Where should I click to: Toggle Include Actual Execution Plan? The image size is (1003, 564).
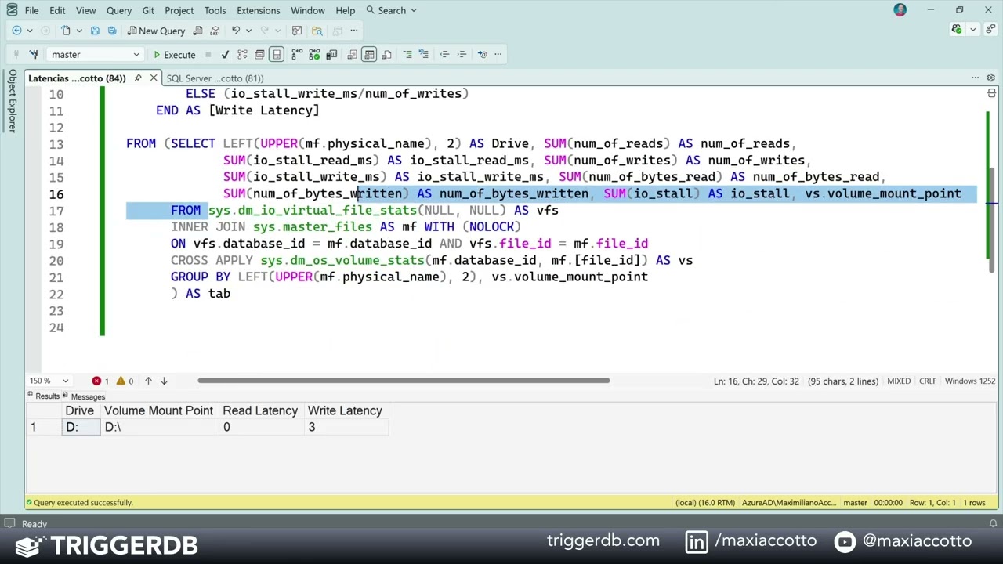[x=297, y=54]
